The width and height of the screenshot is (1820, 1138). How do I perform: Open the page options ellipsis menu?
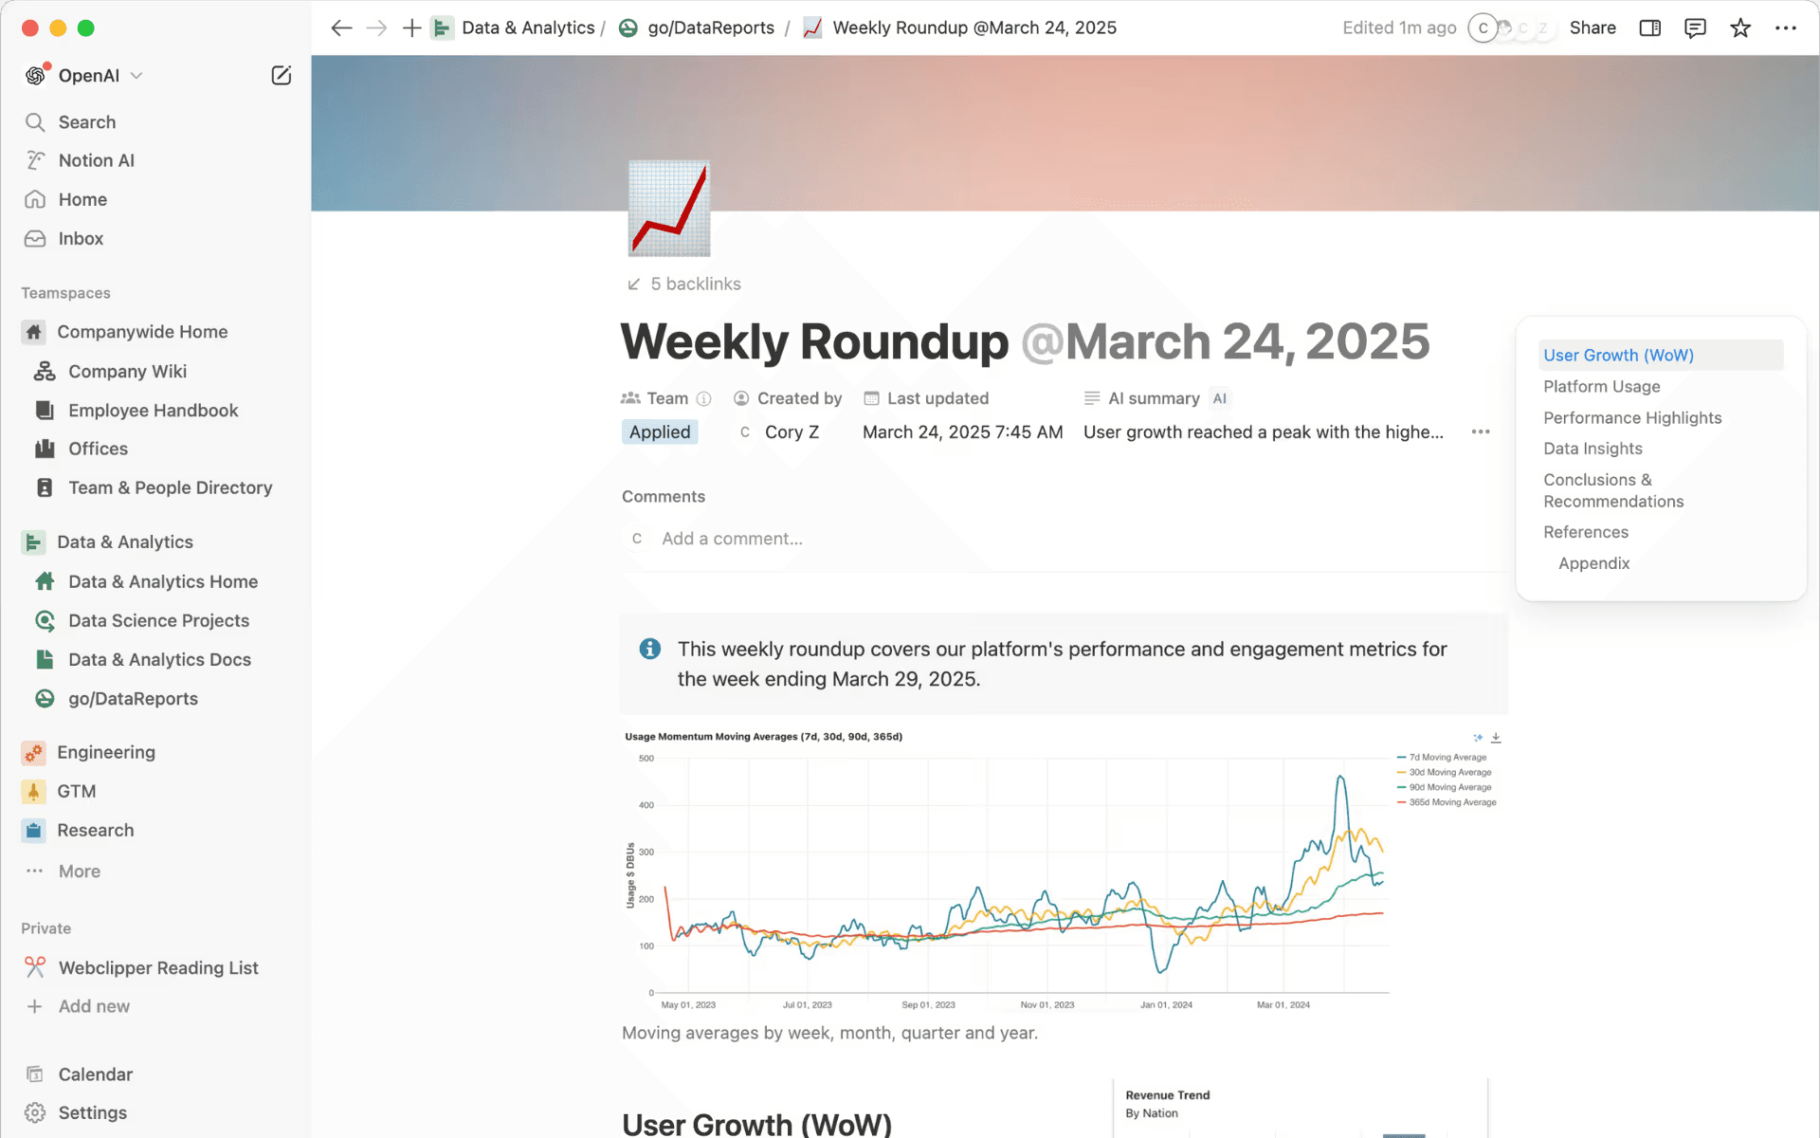[1786, 28]
